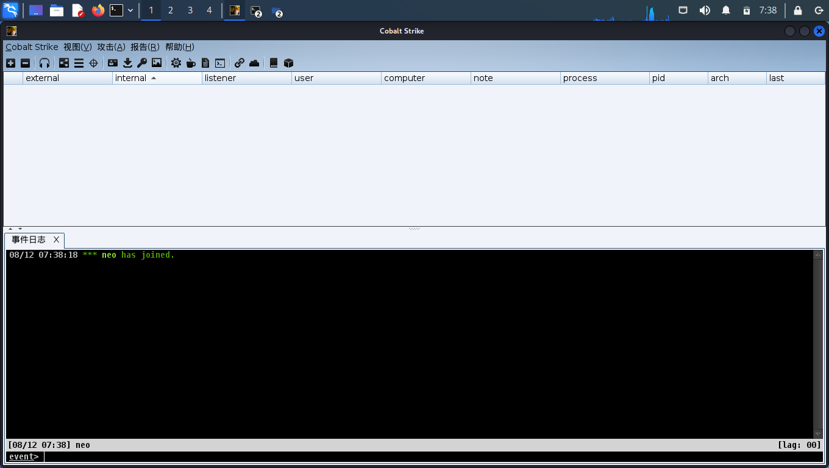Viewport: 829px width, 468px height.
Task: Click the event log scrollbar up arrow
Action: [818, 255]
